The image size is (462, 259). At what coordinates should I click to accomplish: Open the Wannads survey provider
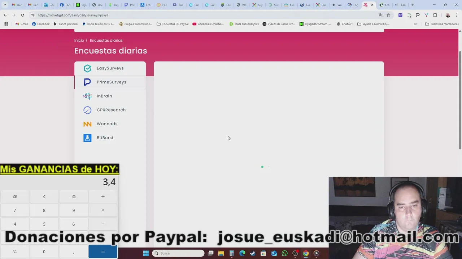click(110, 124)
